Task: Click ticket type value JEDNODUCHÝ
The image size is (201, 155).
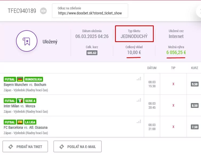Action: [x=134, y=36]
